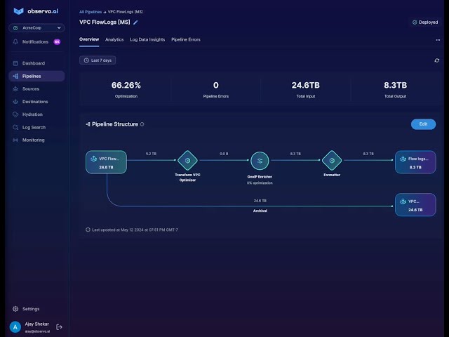
Task: Open the Pipeline Errors tab
Action: point(186,39)
